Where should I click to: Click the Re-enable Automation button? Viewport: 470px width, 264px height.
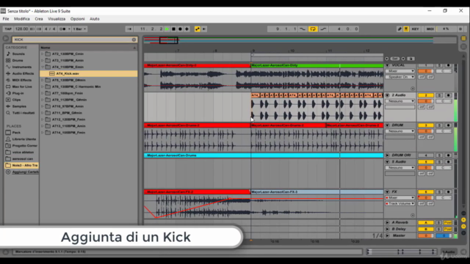pyautogui.click(x=204, y=29)
